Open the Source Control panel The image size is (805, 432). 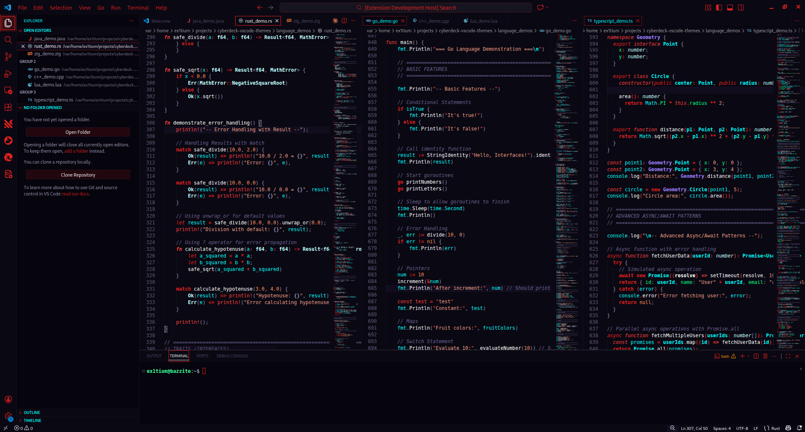(x=8, y=57)
